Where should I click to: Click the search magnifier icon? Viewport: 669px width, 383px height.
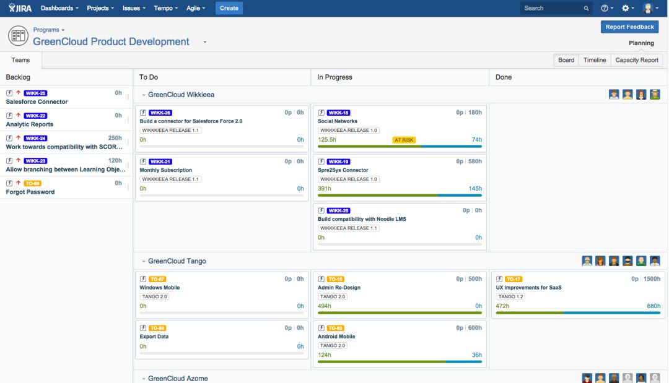pyautogui.click(x=585, y=8)
